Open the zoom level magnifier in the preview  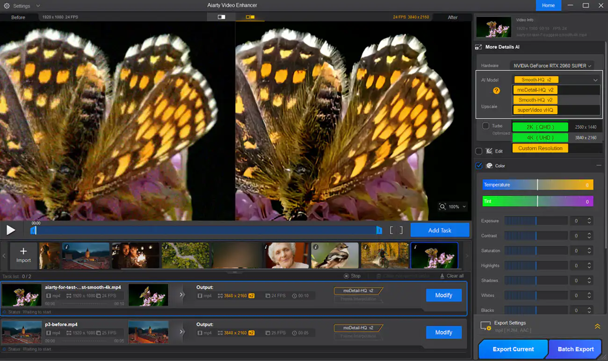(443, 206)
